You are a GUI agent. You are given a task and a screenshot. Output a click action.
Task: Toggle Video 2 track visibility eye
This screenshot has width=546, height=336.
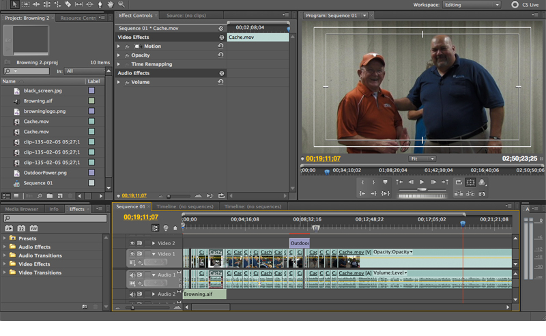132,243
